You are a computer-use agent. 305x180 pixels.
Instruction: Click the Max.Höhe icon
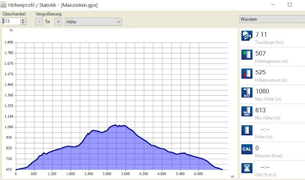(x=247, y=92)
